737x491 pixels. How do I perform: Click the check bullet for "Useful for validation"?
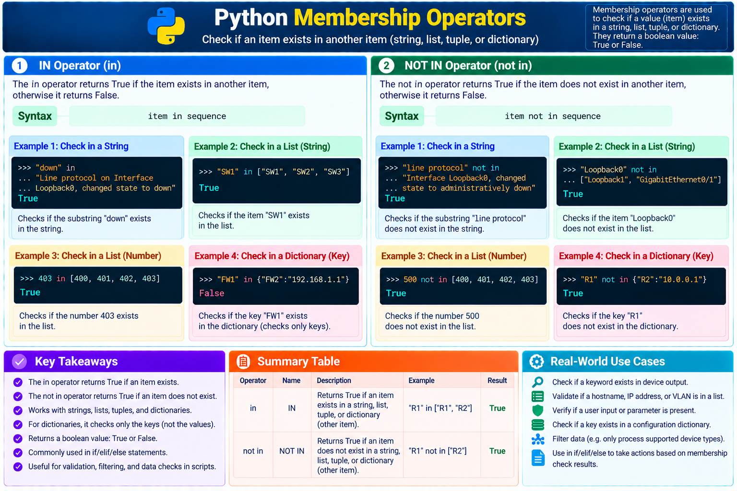pyautogui.click(x=18, y=467)
